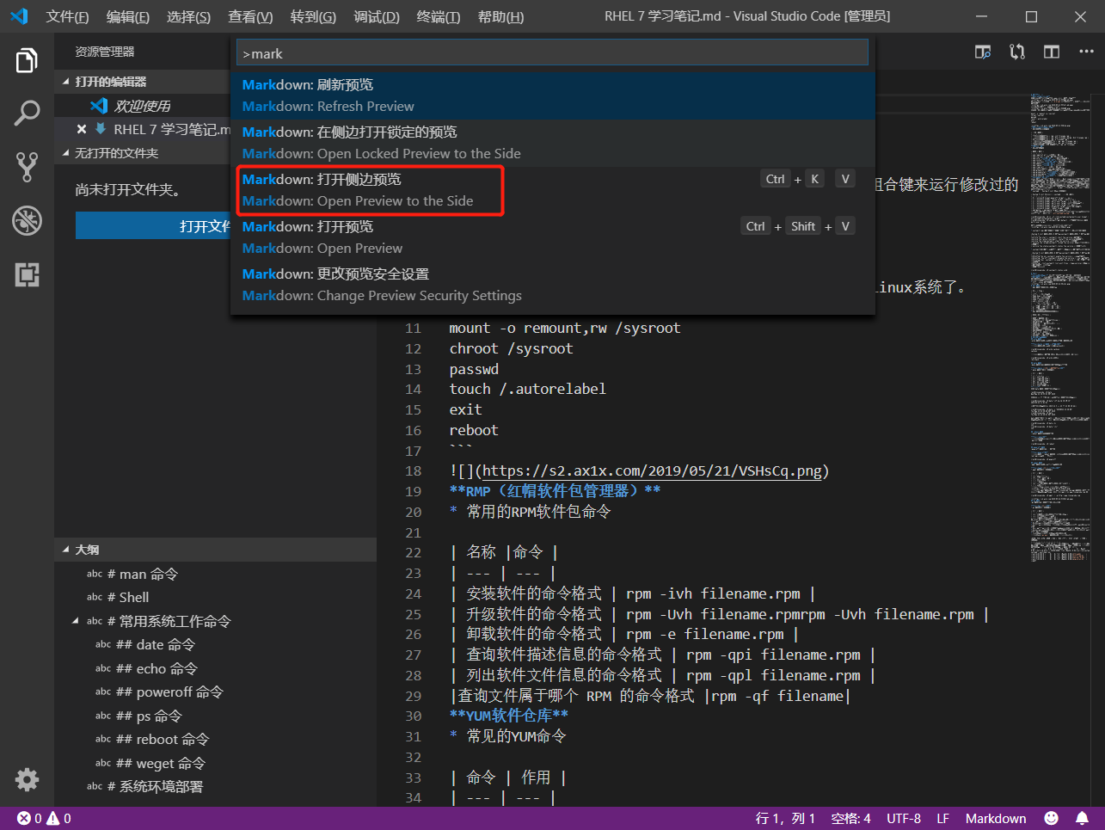Run Markdown: 打开侧边预览 command
The image size is (1105, 830).
pos(553,190)
